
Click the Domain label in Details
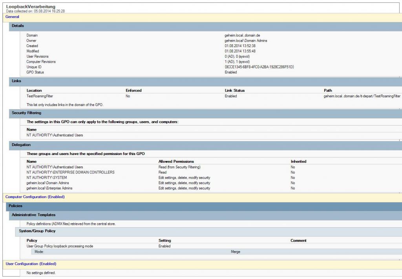[x=32, y=36]
